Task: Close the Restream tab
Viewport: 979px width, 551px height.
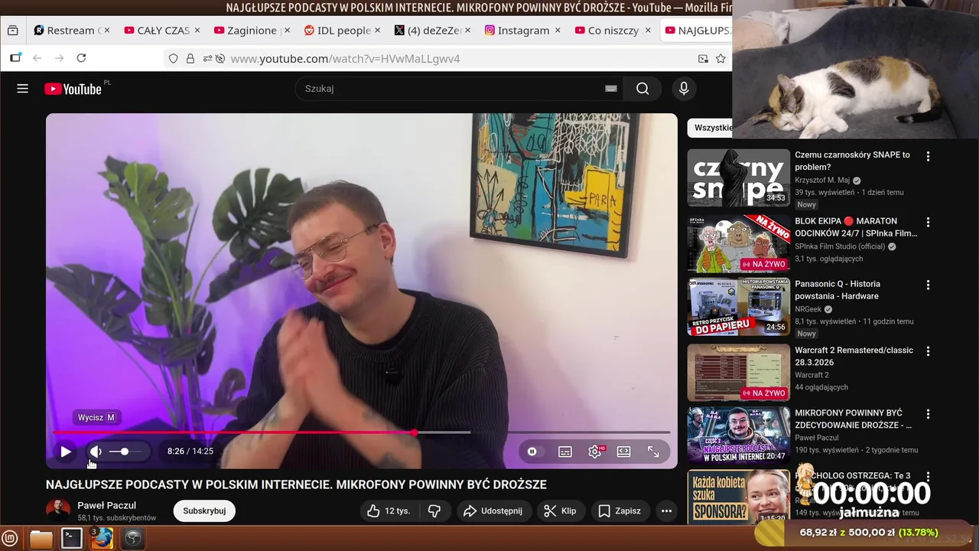Action: tap(107, 31)
